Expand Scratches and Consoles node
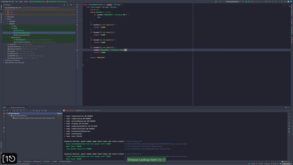293x165 pixels. pos(4,63)
